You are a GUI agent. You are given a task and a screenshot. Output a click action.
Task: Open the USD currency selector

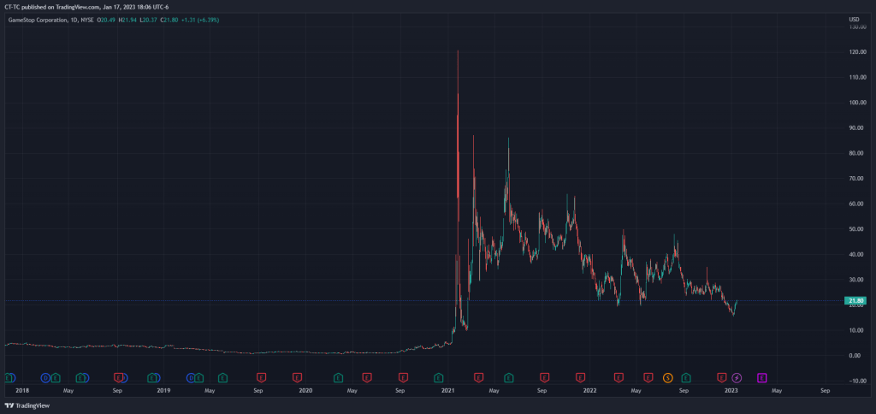[853, 19]
